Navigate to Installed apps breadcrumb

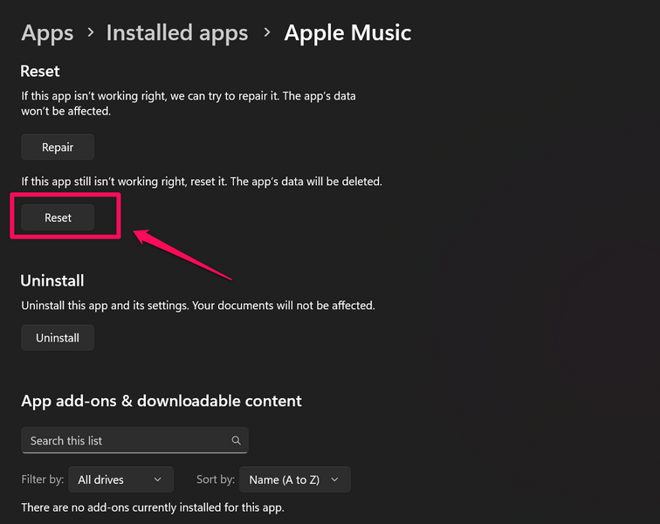(x=176, y=33)
